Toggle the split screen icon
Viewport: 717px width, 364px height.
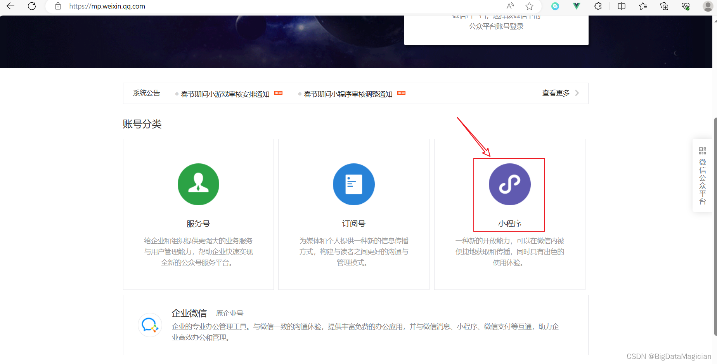pos(622,6)
